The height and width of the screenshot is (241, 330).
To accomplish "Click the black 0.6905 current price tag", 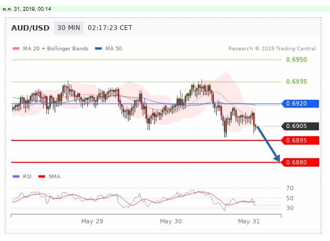I will [300, 126].
